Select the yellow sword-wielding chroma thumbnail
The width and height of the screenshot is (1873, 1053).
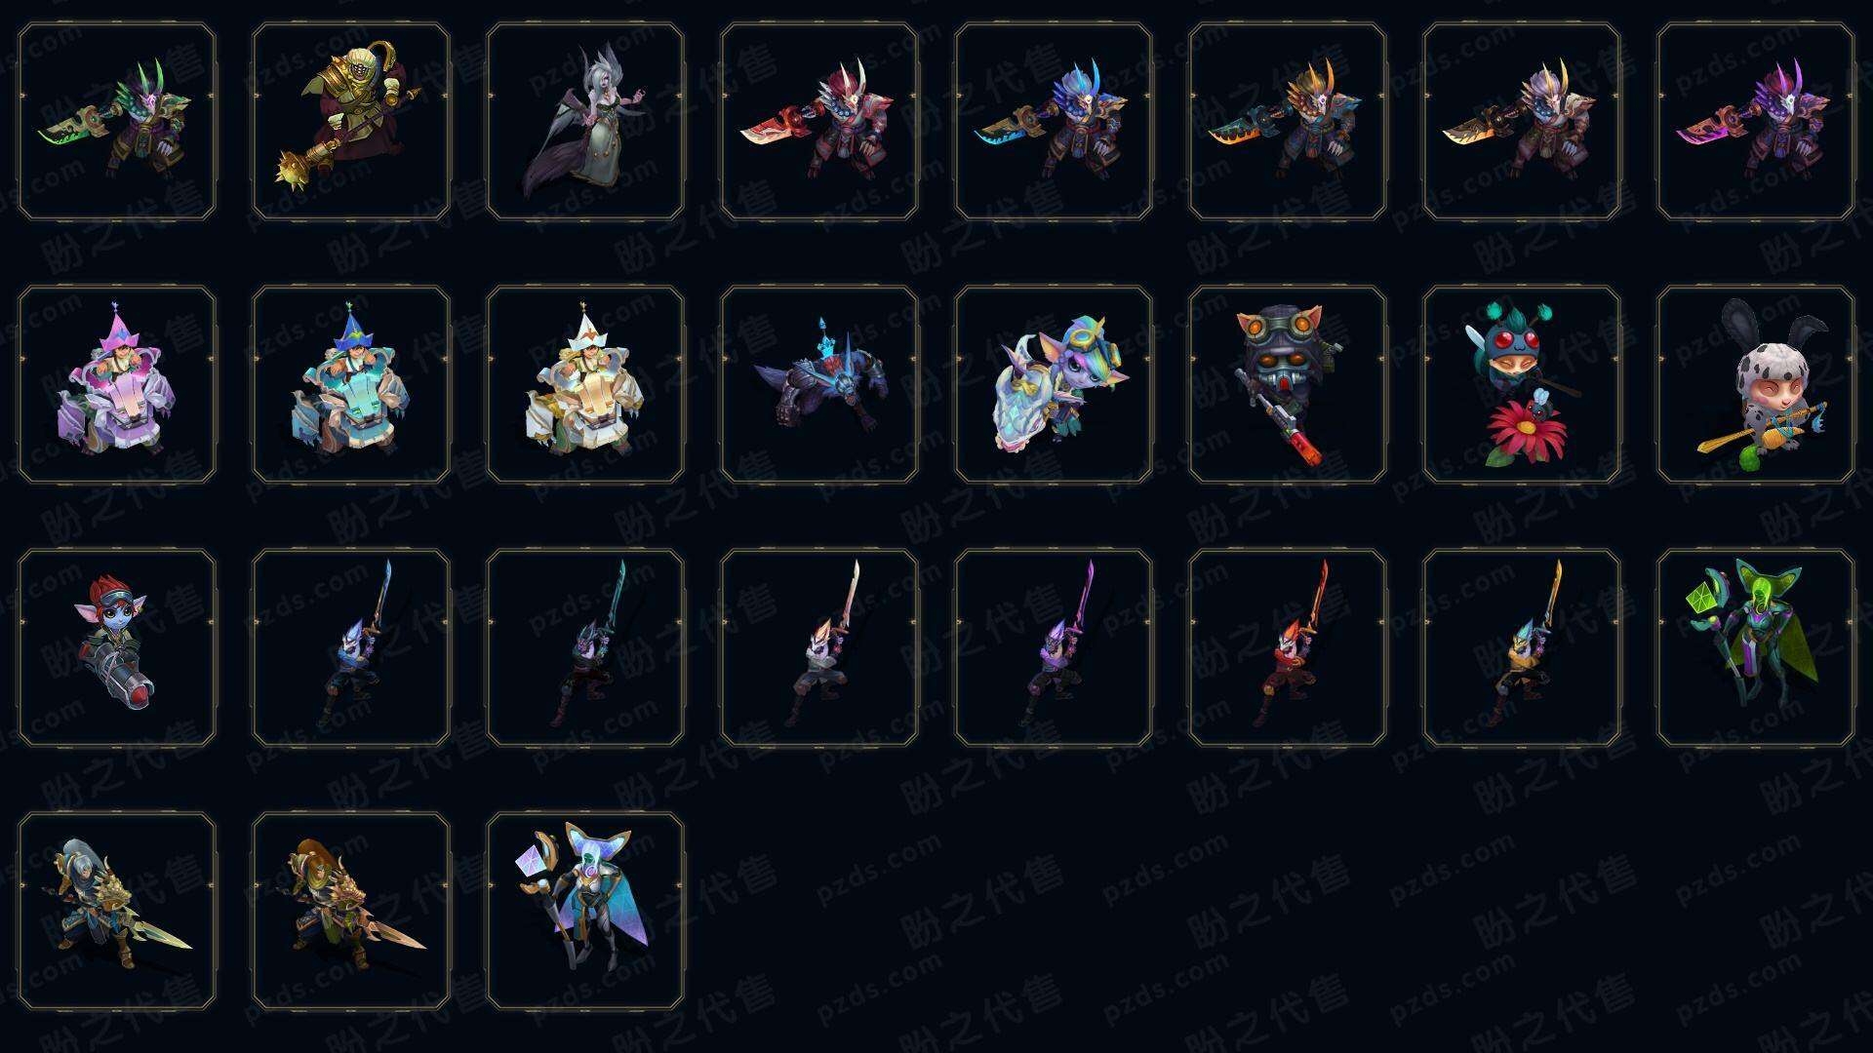pyautogui.click(x=1522, y=647)
